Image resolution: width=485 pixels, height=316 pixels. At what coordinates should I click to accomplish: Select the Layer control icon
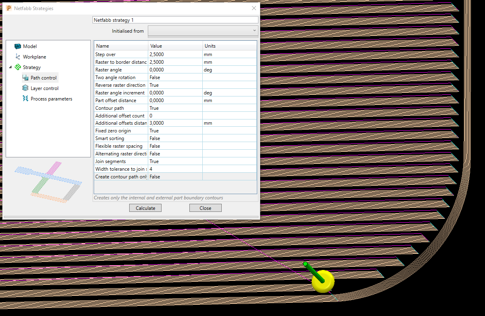point(25,88)
